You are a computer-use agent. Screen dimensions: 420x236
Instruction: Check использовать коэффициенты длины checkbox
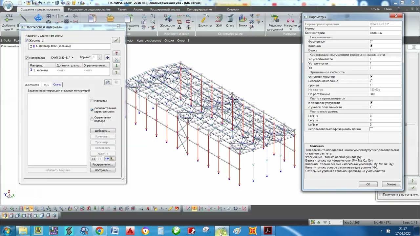tap(371, 129)
